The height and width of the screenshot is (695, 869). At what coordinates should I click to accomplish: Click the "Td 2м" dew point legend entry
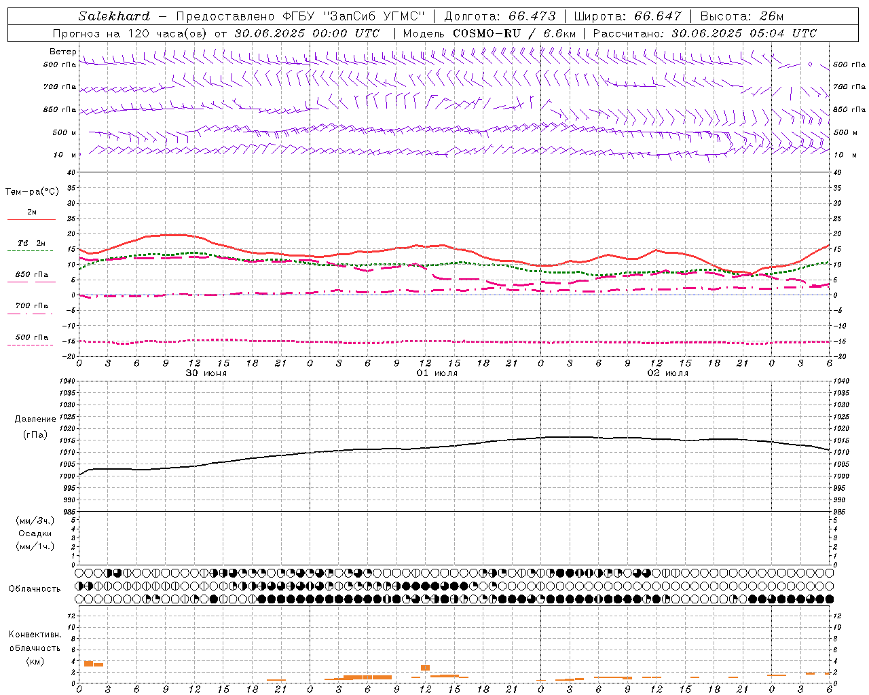click(x=31, y=243)
